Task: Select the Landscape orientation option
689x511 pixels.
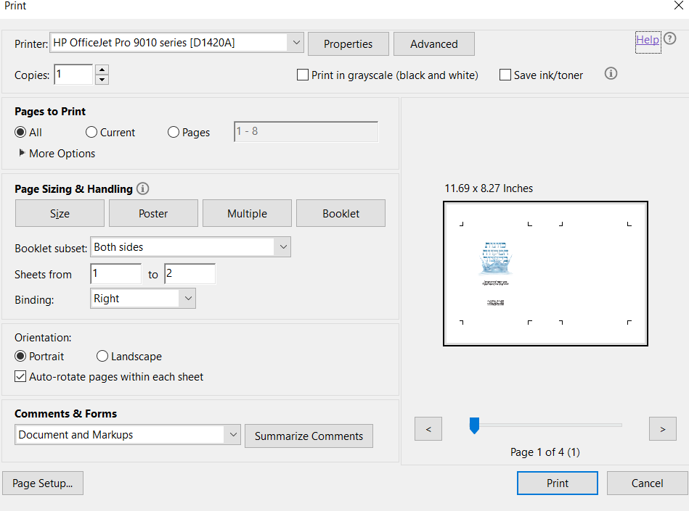Action: 102,357
